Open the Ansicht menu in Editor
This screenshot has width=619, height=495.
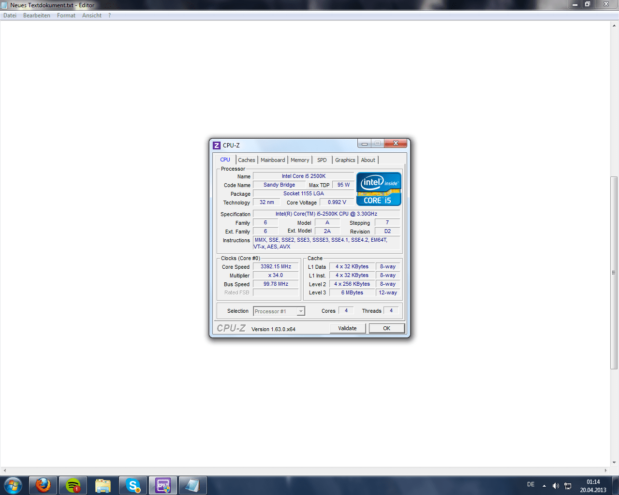[x=92, y=15]
